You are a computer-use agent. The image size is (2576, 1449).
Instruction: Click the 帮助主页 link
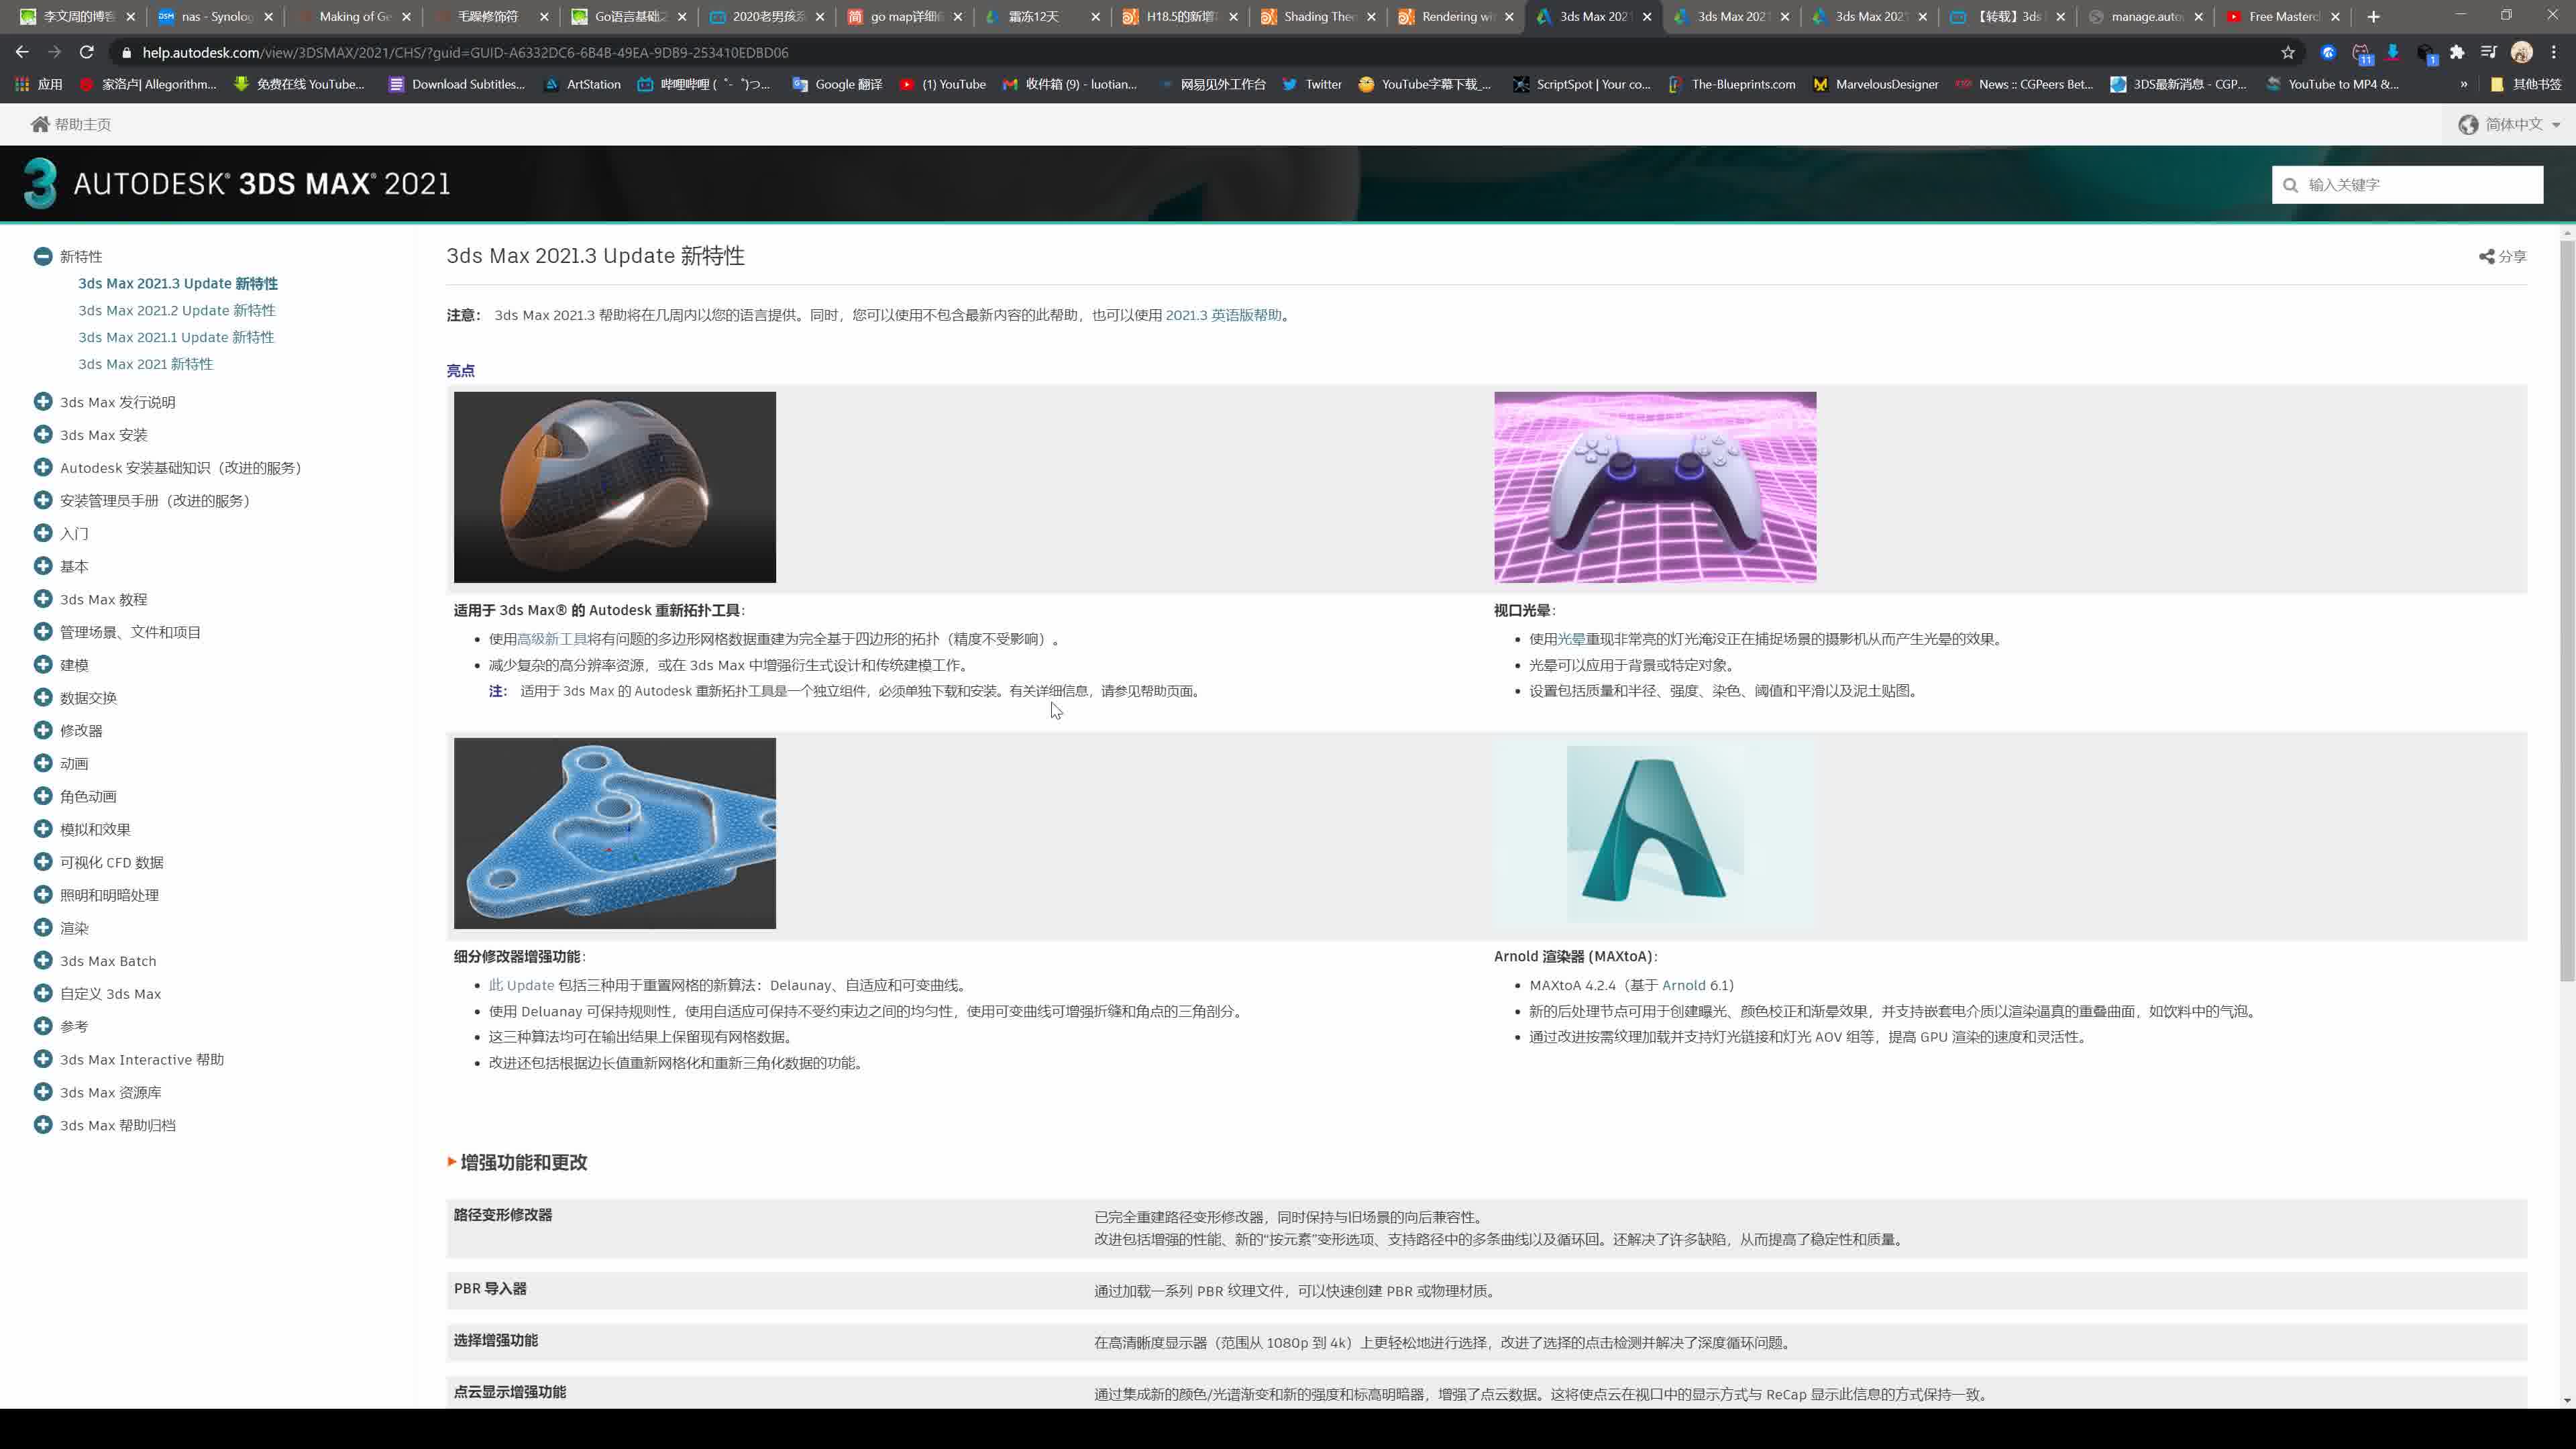click(x=83, y=125)
